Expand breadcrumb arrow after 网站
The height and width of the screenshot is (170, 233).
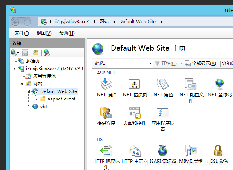pos(114,22)
